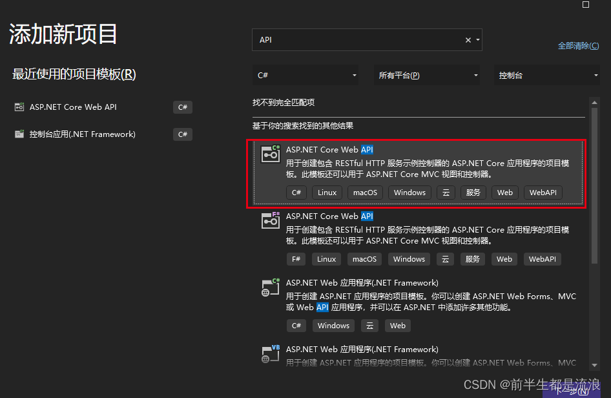Click the console app (.NET Framework) icon in recent templates
This screenshot has width=611, height=398.
tap(19, 134)
